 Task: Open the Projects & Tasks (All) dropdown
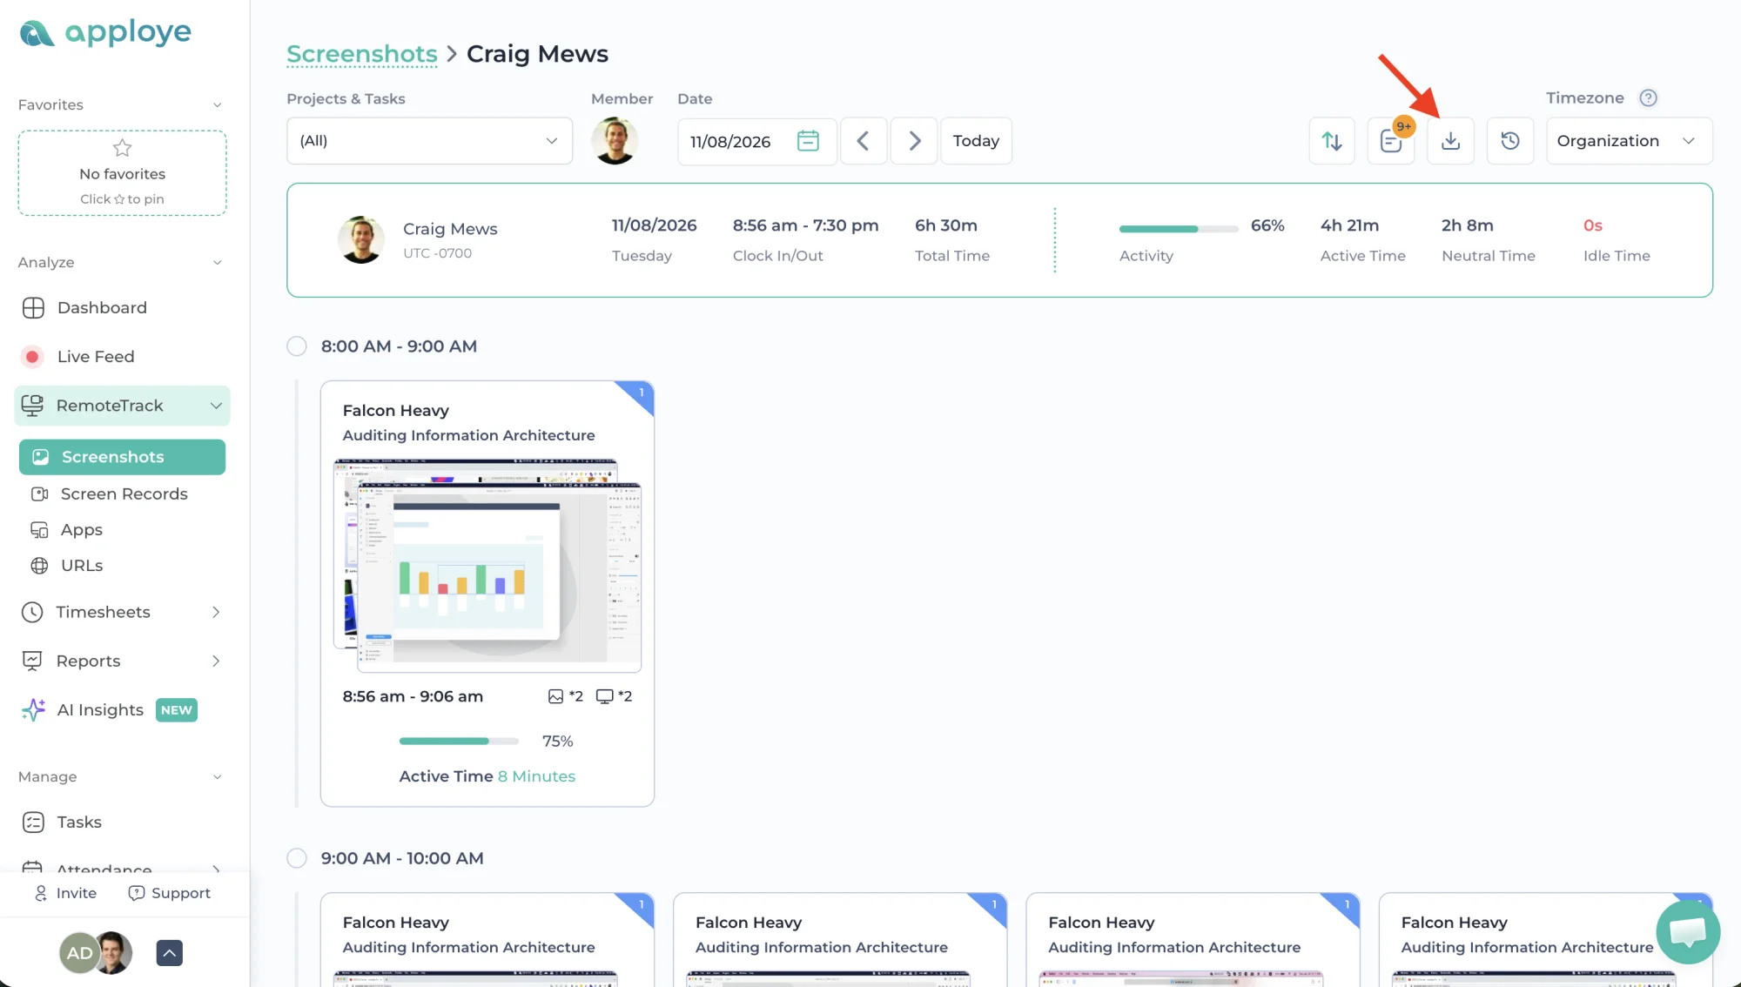point(429,141)
